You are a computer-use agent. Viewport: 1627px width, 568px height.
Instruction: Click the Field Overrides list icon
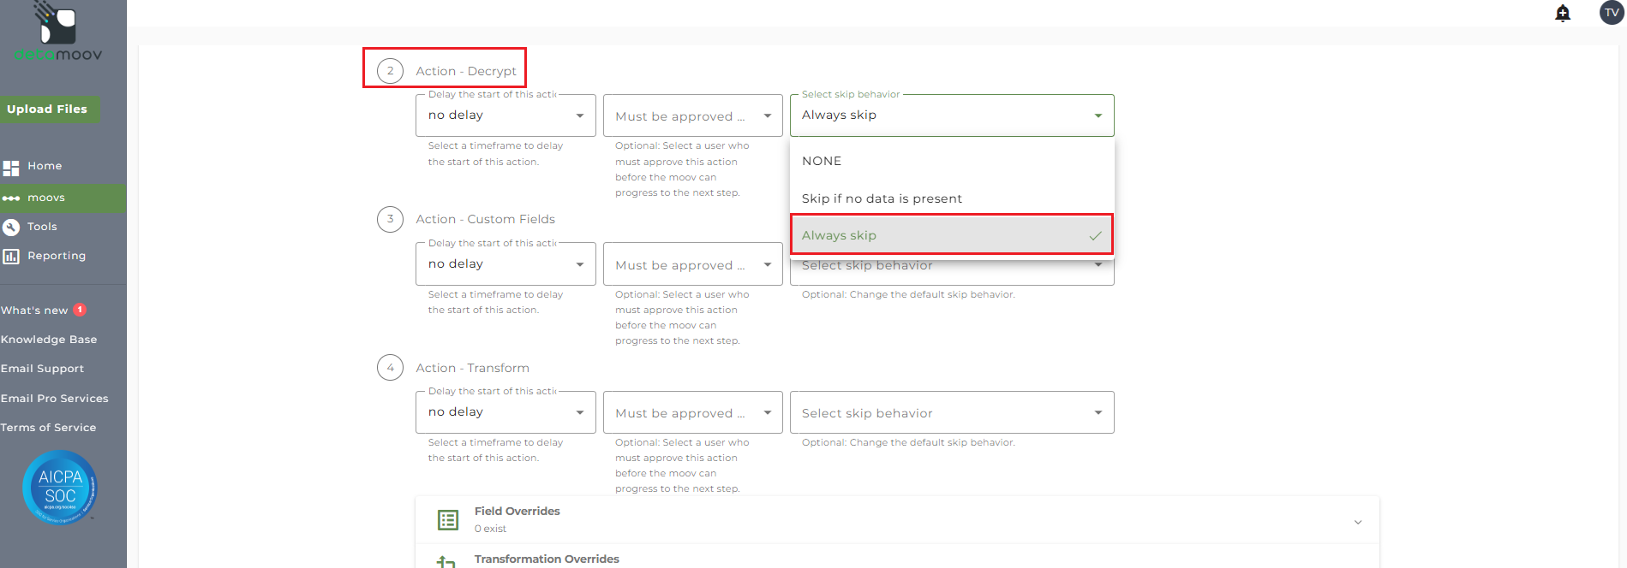coord(447,519)
